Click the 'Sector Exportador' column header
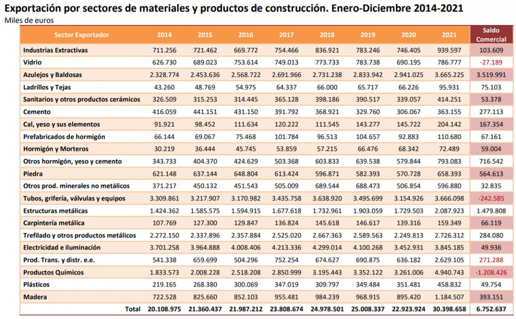516x319 pixels. tap(81, 35)
